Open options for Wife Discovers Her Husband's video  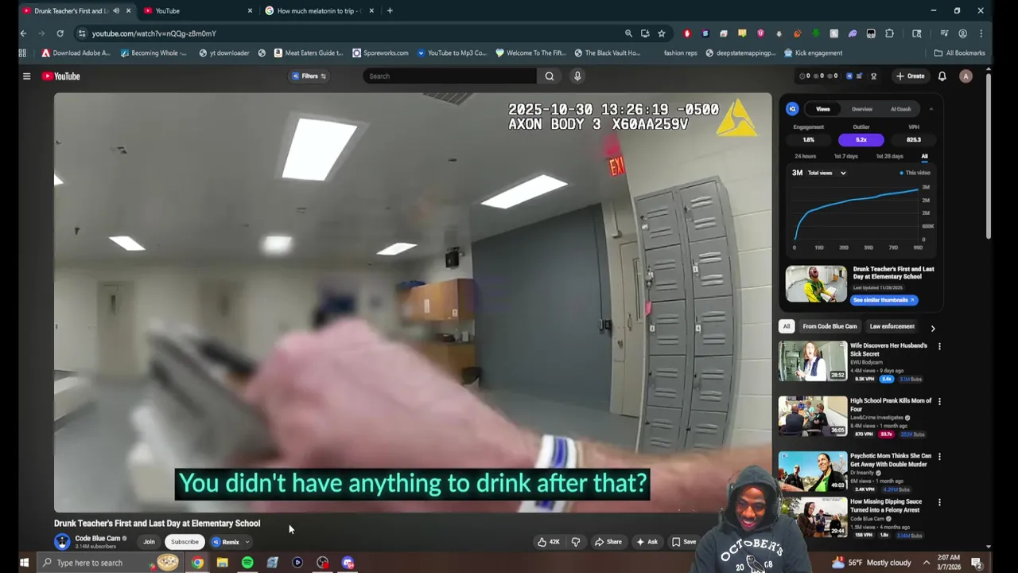point(939,346)
